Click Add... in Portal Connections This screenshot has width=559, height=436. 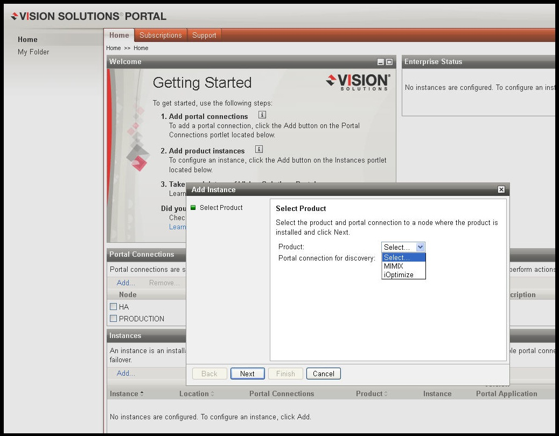tap(126, 283)
